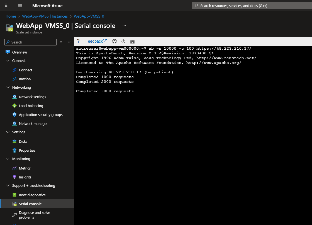This screenshot has width=312, height=225.
Task: Open Boot diagnostics
Action: click(x=32, y=195)
